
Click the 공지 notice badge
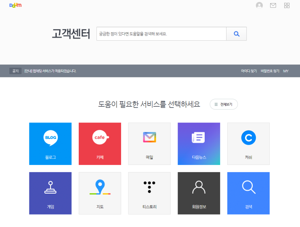point(15,71)
